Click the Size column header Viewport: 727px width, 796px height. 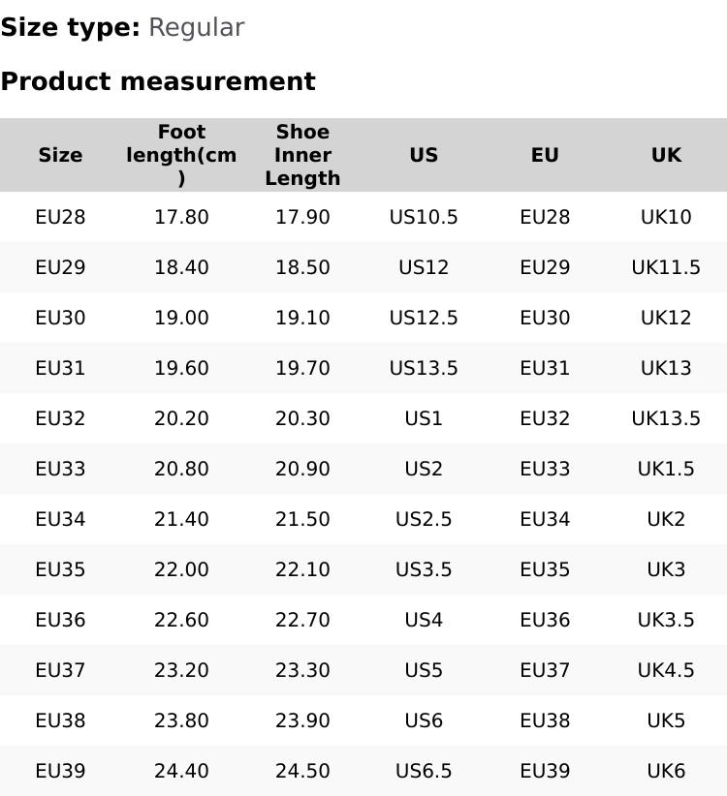pyautogui.click(x=60, y=155)
